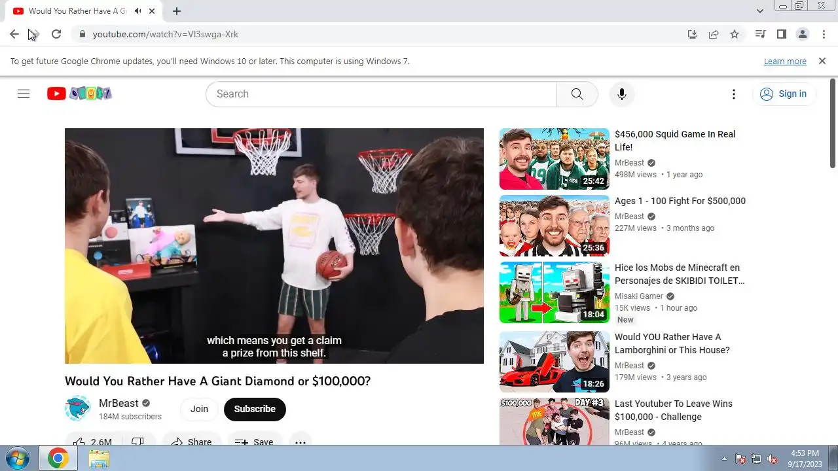Open File Explorer from taskbar
This screenshot has width=838, height=471.
[99, 459]
